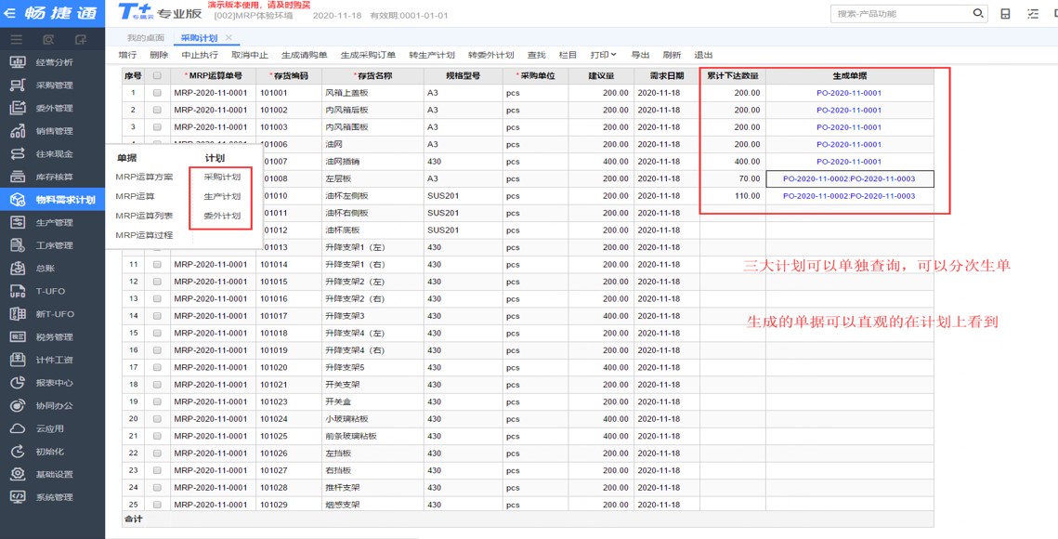
Task: Check row 1 checkbox for 风箱上盖板
Action: 157,93
